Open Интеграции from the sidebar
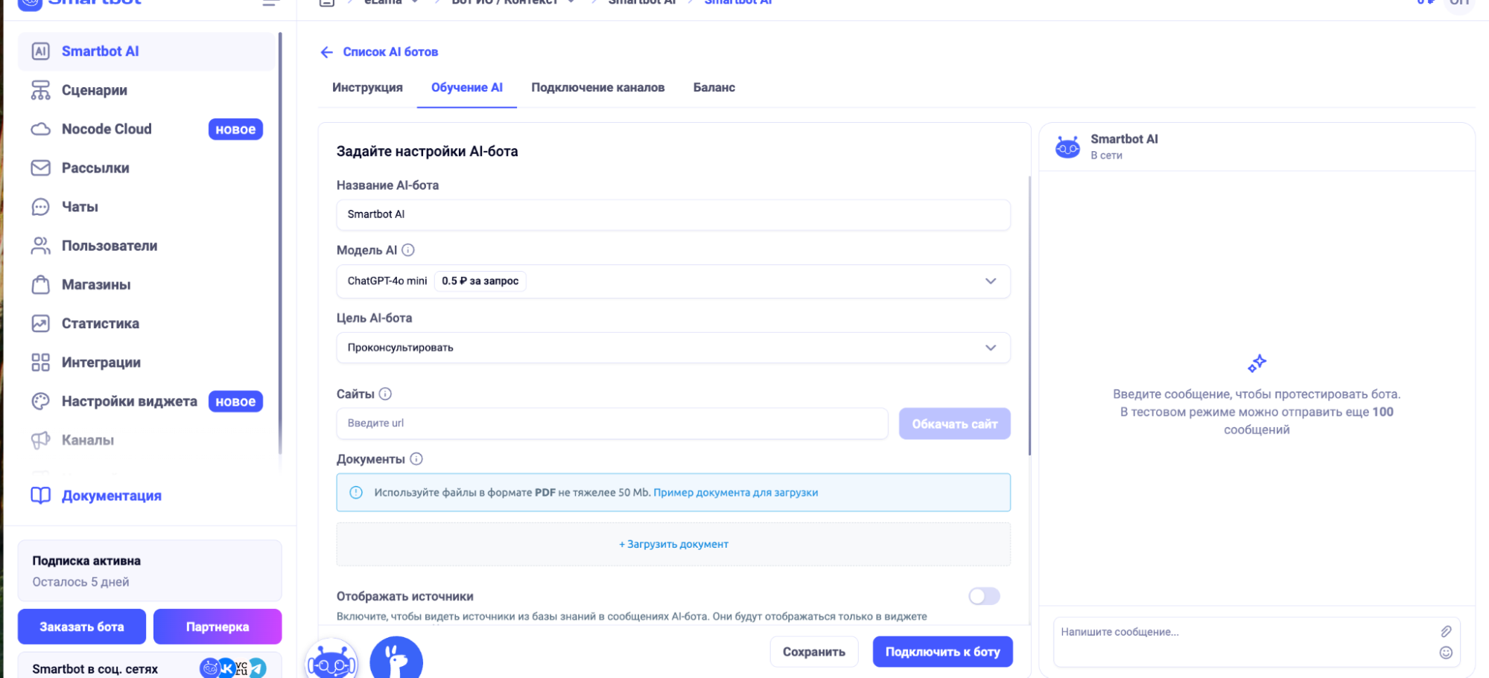Screen dimensions: 1489x678 click(41, 362)
